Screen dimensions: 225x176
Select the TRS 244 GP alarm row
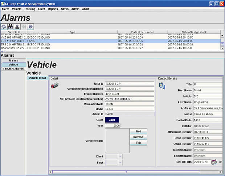coord(111,44)
